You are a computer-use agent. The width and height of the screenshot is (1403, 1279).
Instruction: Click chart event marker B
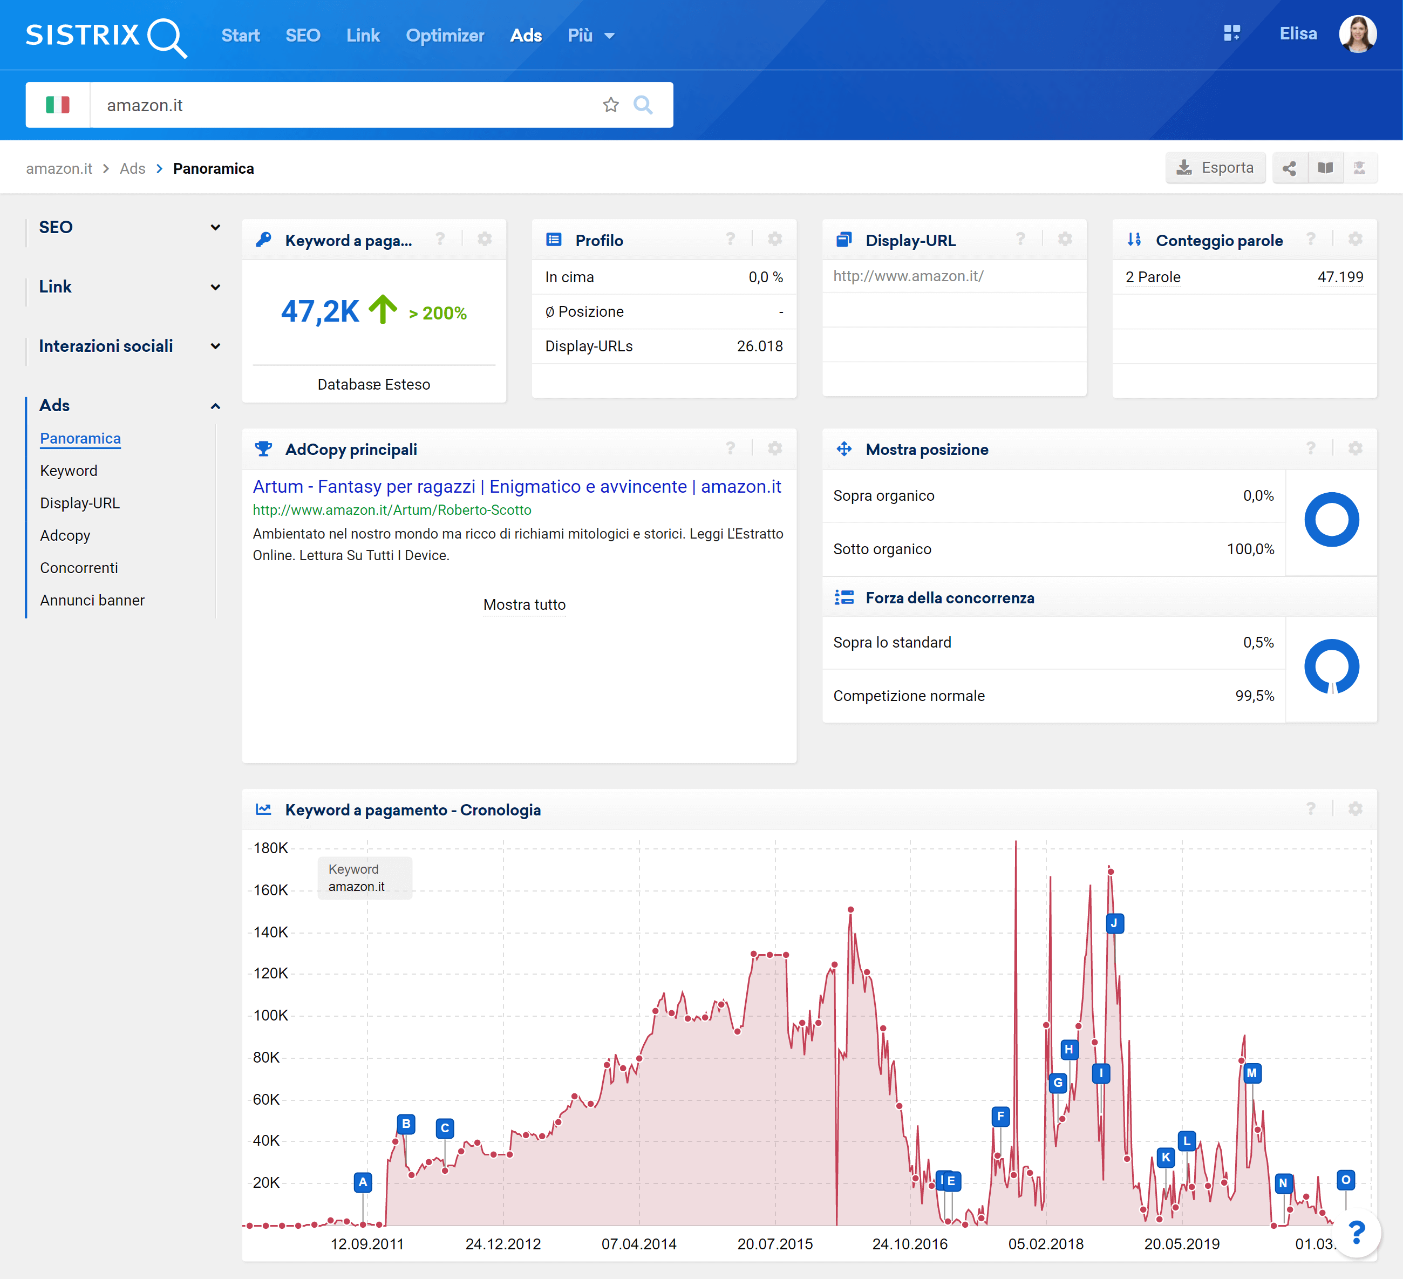406,1123
